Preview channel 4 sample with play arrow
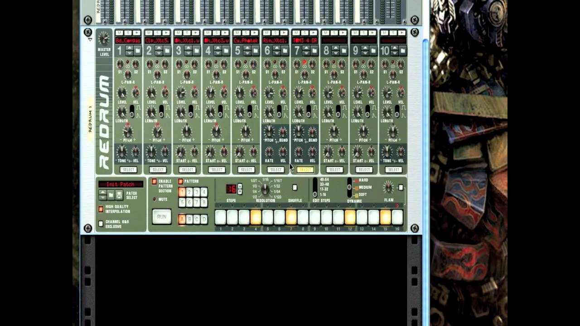 [x=225, y=33]
